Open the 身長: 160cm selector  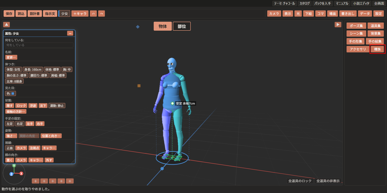[33, 70]
